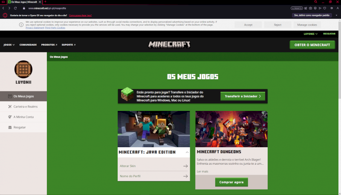
Task: Open the 'Como posso fazer isso?' link
Action: (81, 15)
